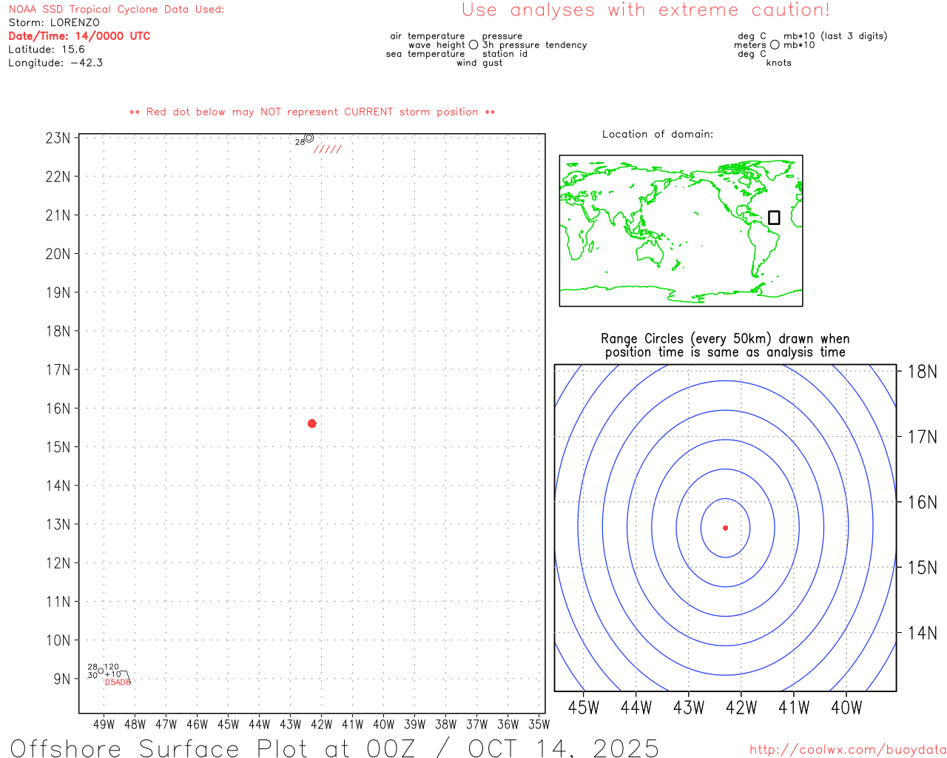The image size is (947, 758).
Task: Click the red storm dot on main map
Action: (x=312, y=423)
